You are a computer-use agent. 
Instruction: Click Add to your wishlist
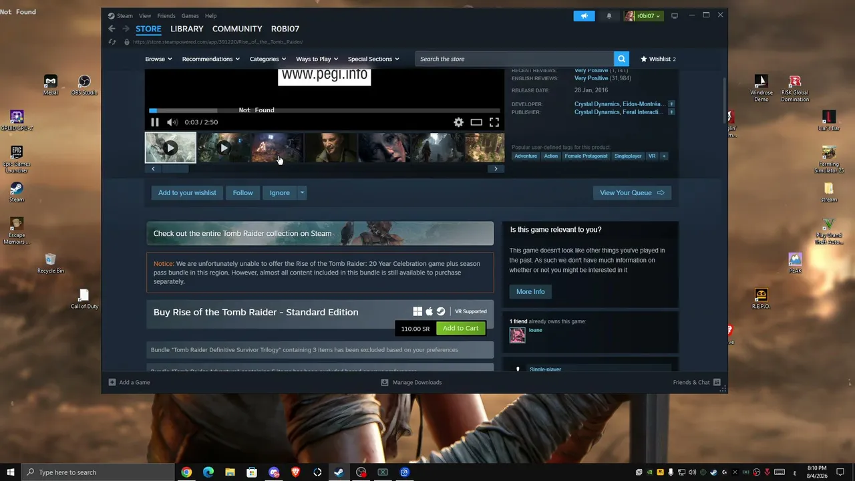pos(187,193)
